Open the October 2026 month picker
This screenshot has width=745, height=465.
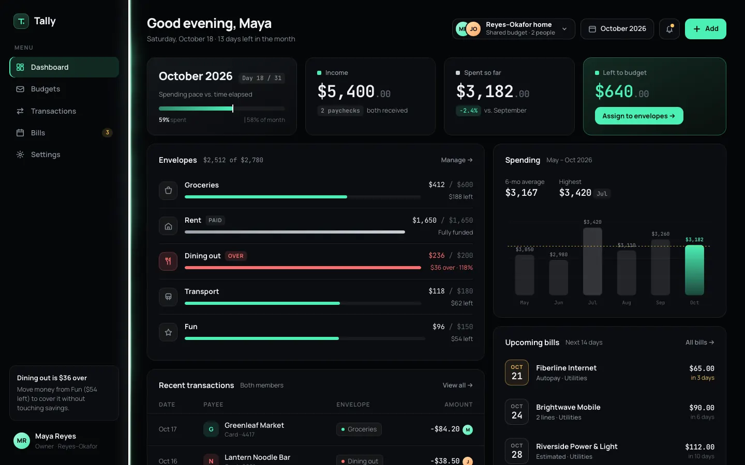tap(617, 29)
